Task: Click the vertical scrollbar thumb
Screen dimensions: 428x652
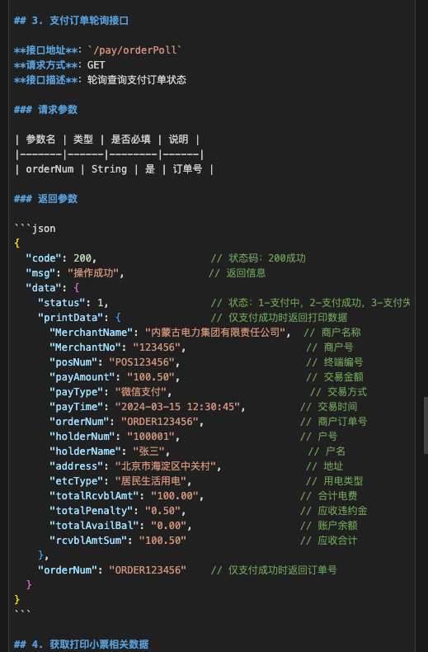Action: click(x=426, y=425)
